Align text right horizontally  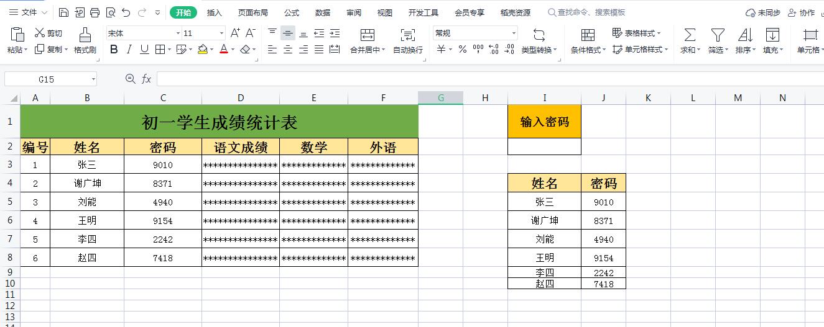(303, 50)
